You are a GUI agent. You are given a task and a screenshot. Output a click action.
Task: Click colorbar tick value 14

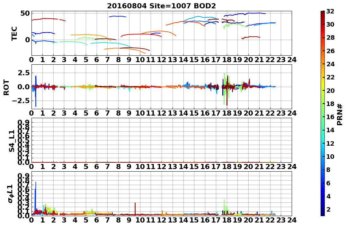click(x=330, y=130)
